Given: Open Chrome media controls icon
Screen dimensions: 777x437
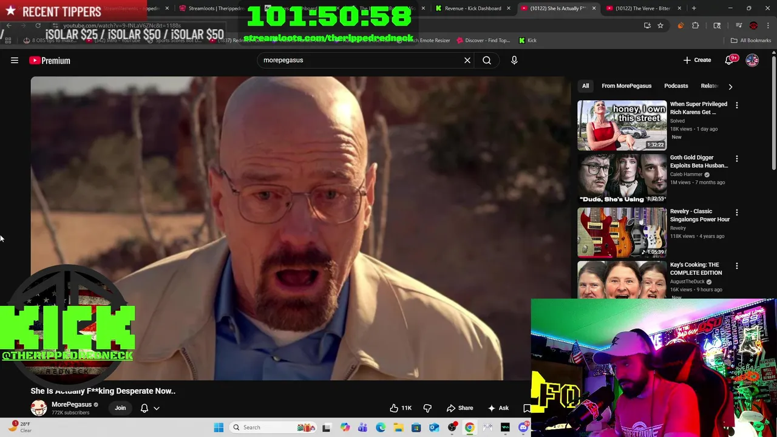Looking at the screenshot, I should point(739,25).
